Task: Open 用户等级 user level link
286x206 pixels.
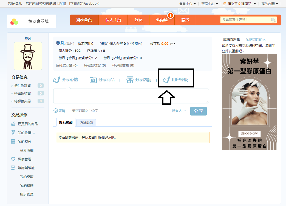Action: click(x=180, y=80)
